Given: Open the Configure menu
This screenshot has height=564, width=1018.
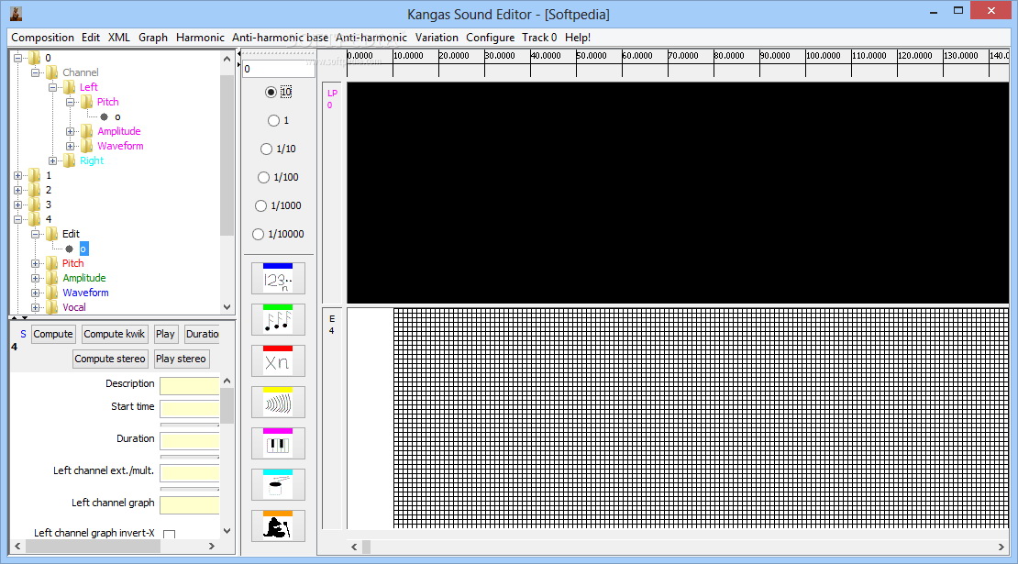Looking at the screenshot, I should click(490, 38).
